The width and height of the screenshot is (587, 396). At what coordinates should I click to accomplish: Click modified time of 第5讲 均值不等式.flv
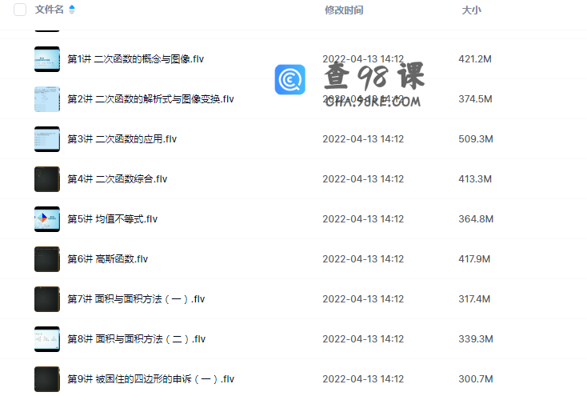click(x=363, y=219)
